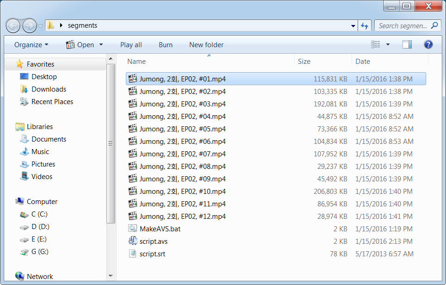Expand the Open button dropdown arrow
The height and width of the screenshot is (285, 446).
tap(101, 45)
